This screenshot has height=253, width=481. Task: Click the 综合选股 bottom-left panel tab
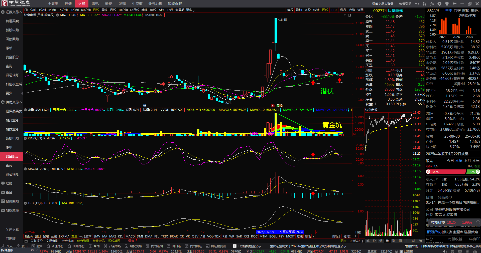coord(7,250)
